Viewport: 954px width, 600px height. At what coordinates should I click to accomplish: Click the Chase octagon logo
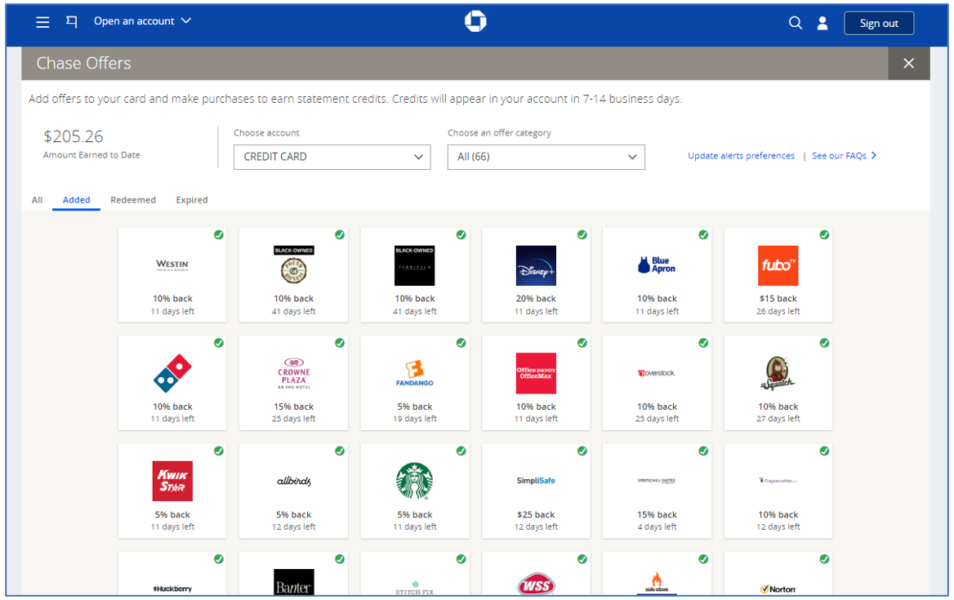(475, 21)
